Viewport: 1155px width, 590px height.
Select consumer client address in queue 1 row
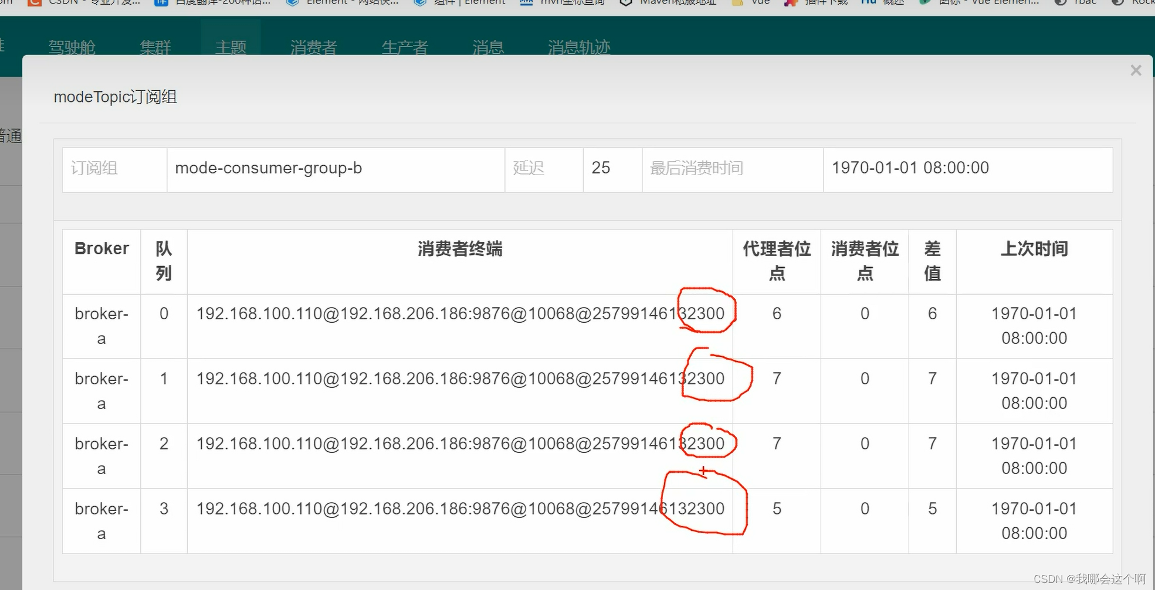tap(460, 378)
